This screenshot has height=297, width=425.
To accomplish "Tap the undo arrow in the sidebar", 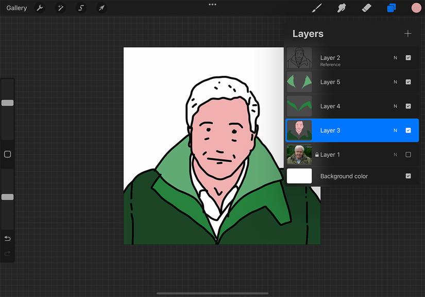I will 7,238.
